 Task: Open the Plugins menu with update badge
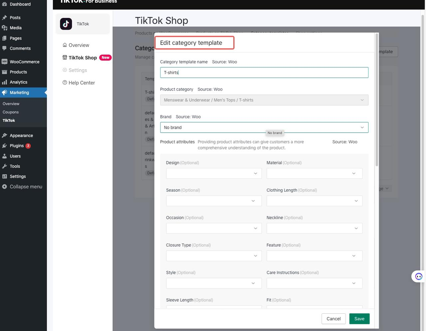17,146
